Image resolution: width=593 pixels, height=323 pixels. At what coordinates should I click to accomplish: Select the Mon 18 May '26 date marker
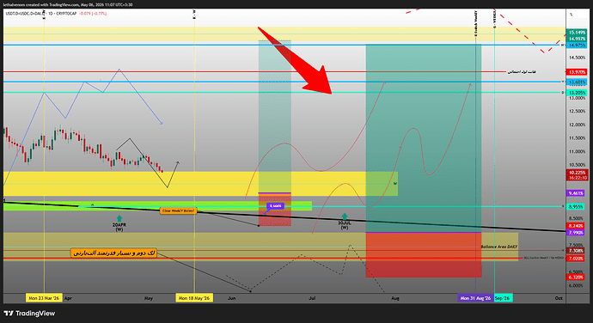[194, 298]
